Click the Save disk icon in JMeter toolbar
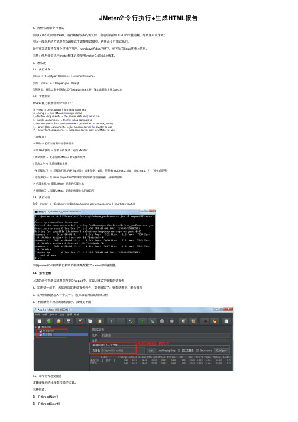The image size is (298, 422). (x=69, y=321)
